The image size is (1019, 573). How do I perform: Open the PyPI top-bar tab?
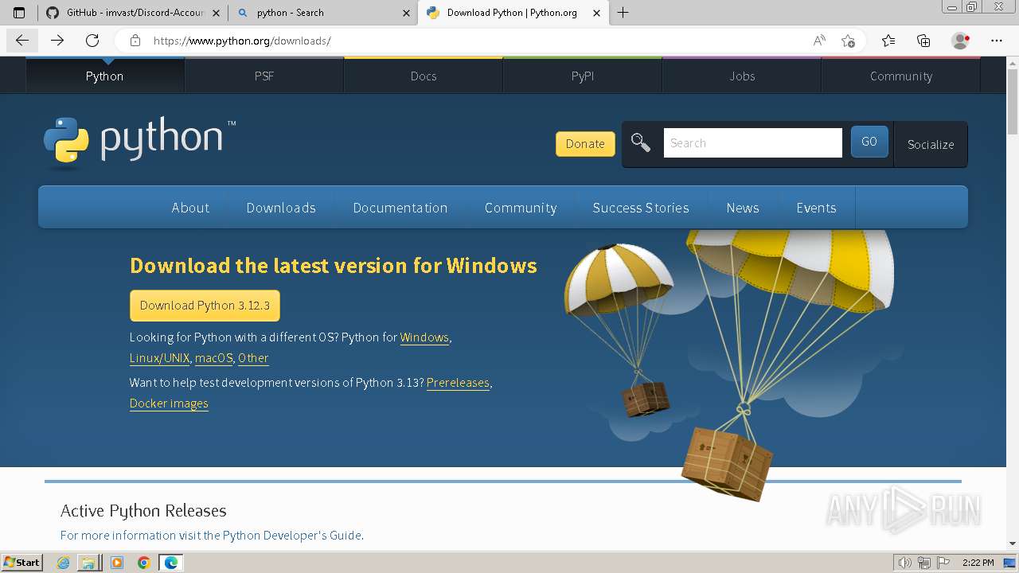coord(583,76)
